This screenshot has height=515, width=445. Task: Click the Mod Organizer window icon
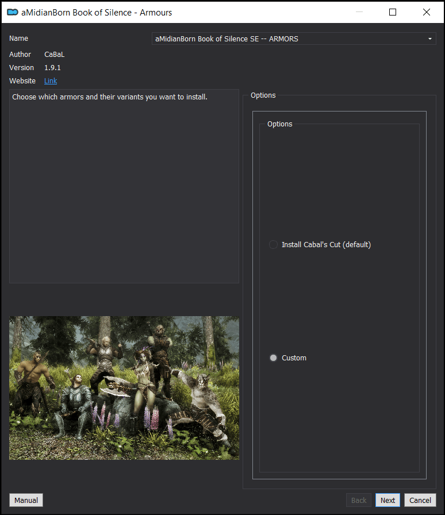pyautogui.click(x=13, y=12)
